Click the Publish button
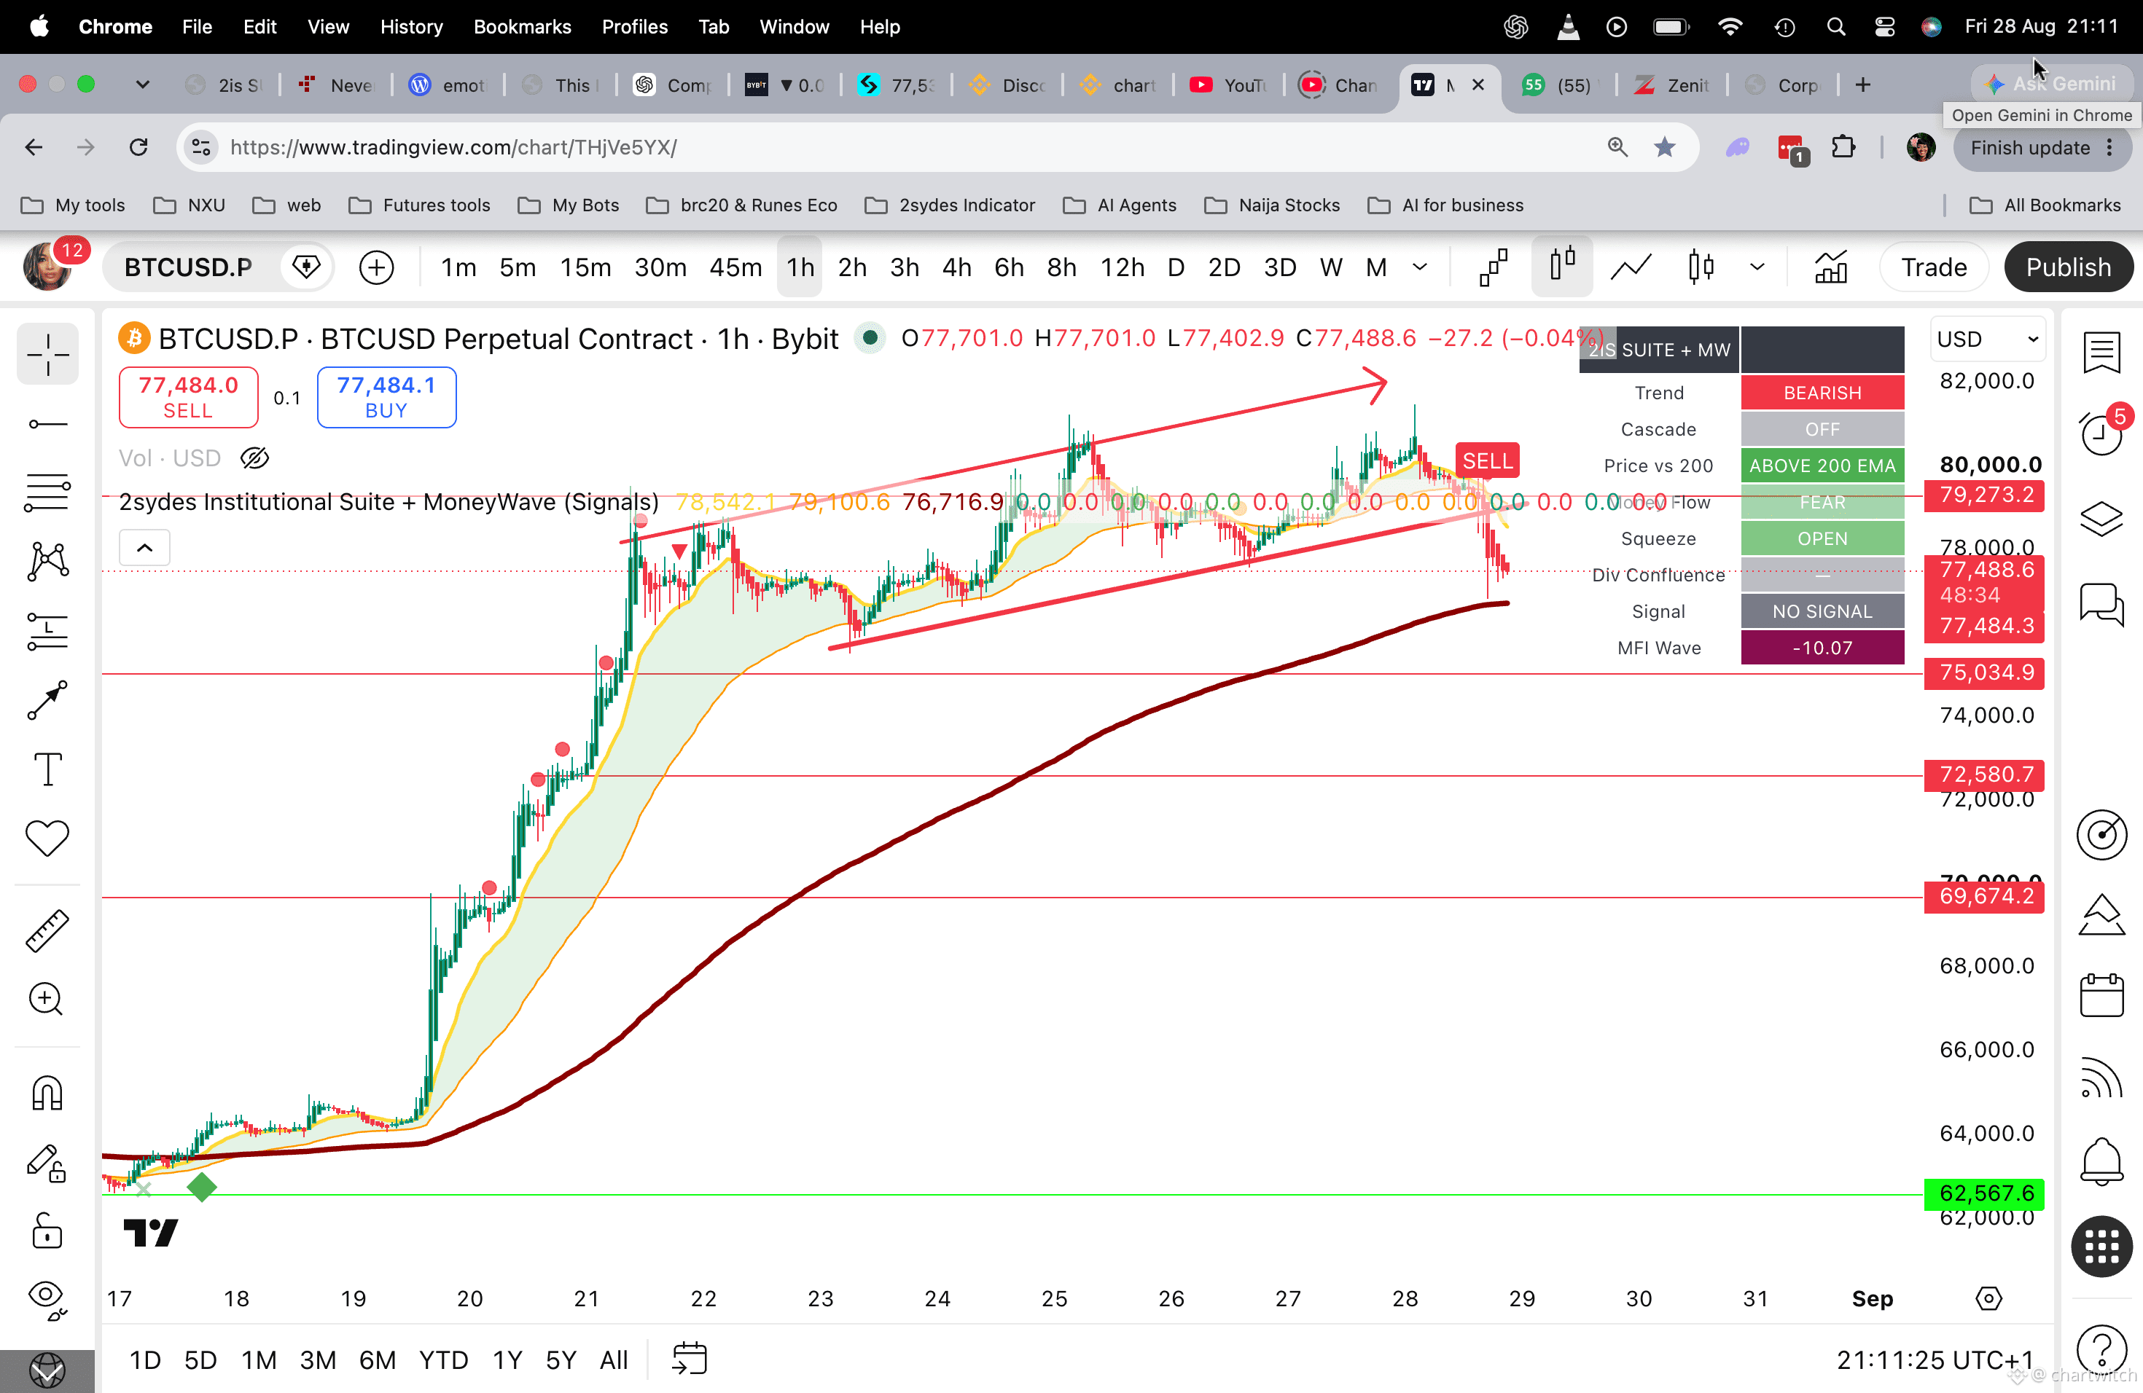Image resolution: width=2143 pixels, height=1393 pixels. pos(2068,267)
